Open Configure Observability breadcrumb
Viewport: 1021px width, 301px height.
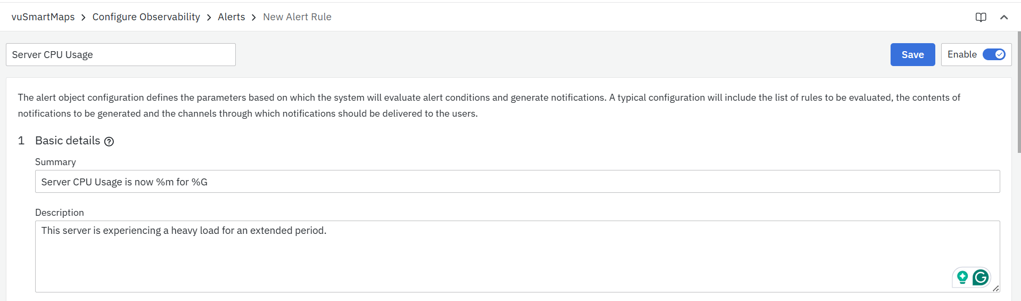[146, 17]
